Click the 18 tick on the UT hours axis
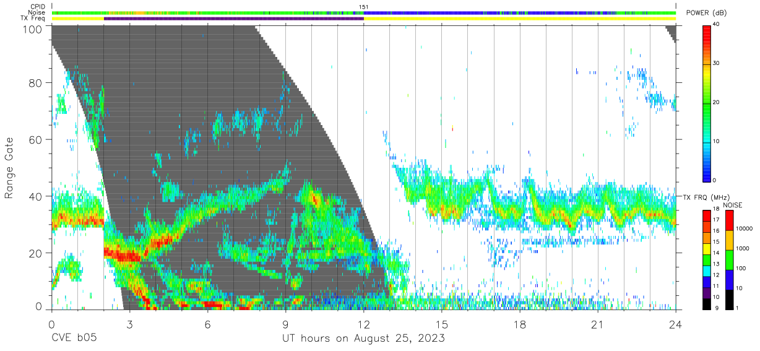The width and height of the screenshot is (760, 351). (519, 324)
